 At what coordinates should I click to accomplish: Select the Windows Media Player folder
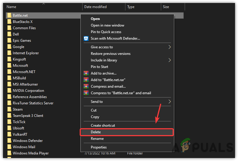(x=30, y=153)
